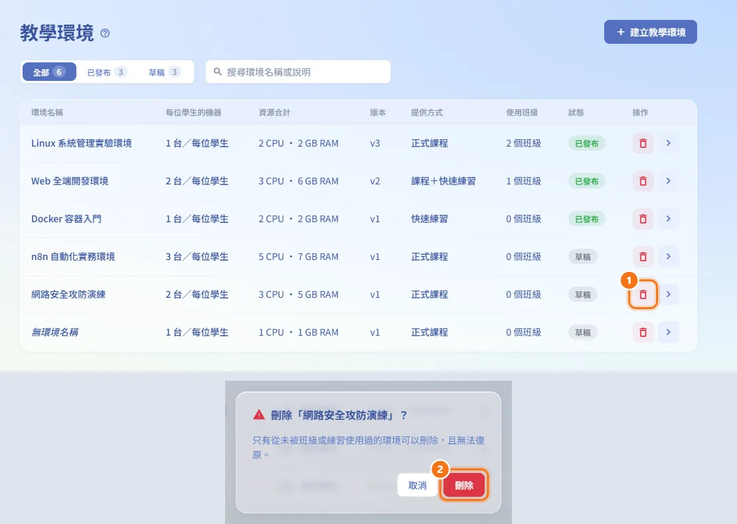Click the search magnifier icon
Viewport: 737px width, 524px height.
click(218, 72)
